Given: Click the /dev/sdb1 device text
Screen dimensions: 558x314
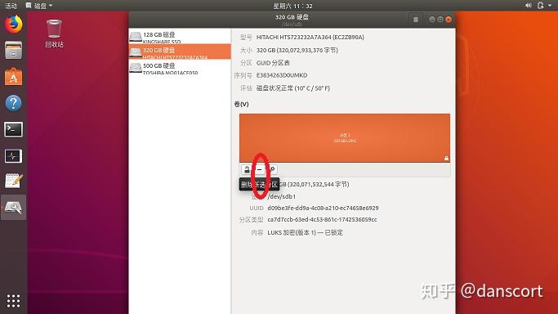Looking at the screenshot, I should pyautogui.click(x=282, y=196).
